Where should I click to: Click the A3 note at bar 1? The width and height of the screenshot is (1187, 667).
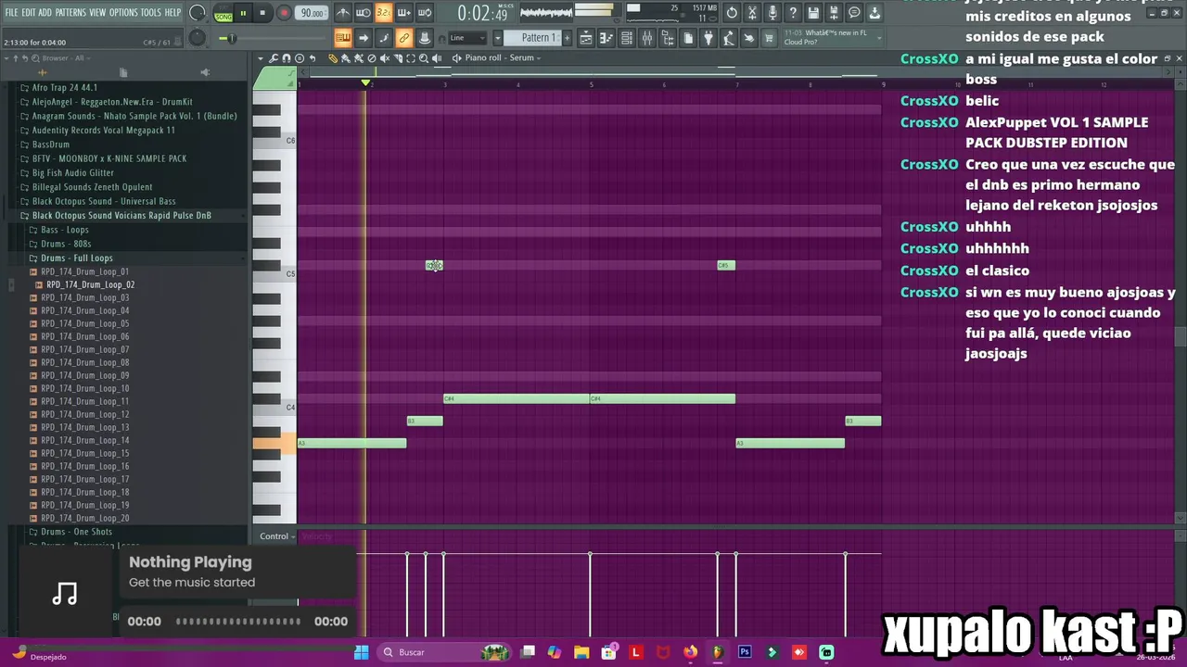click(x=351, y=444)
